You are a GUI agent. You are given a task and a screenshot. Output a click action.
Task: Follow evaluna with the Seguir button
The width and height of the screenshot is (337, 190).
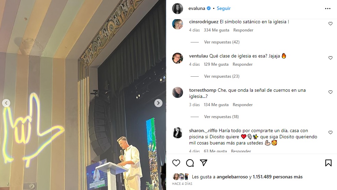[223, 9]
